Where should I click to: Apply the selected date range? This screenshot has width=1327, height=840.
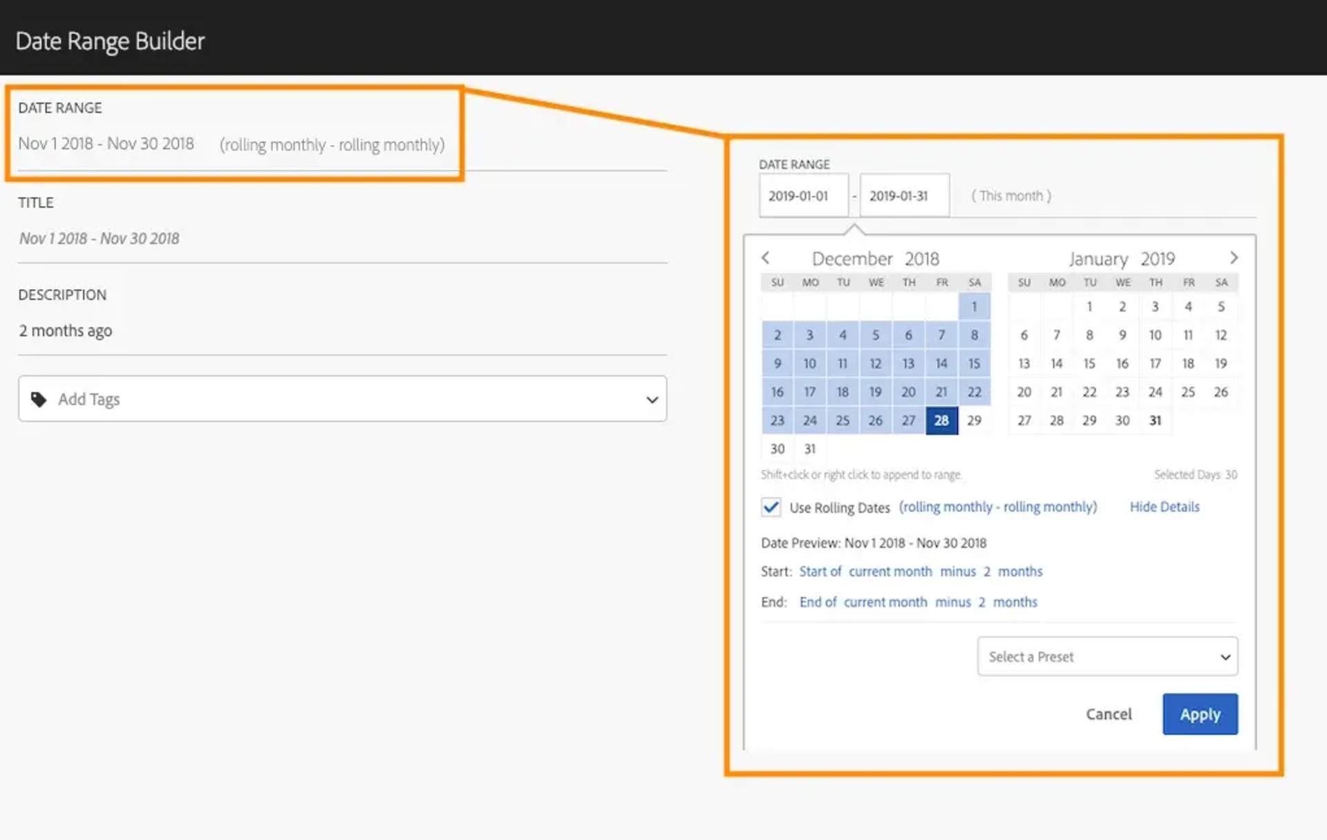(1200, 713)
